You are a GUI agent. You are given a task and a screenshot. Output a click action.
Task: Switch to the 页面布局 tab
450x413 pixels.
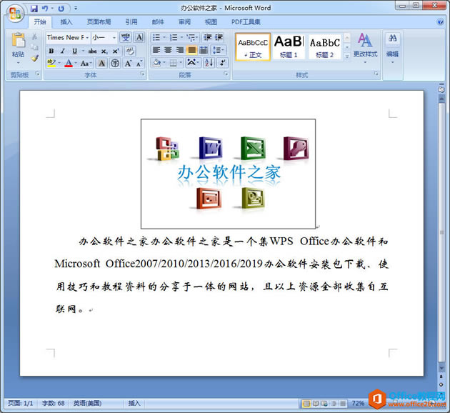tap(99, 22)
